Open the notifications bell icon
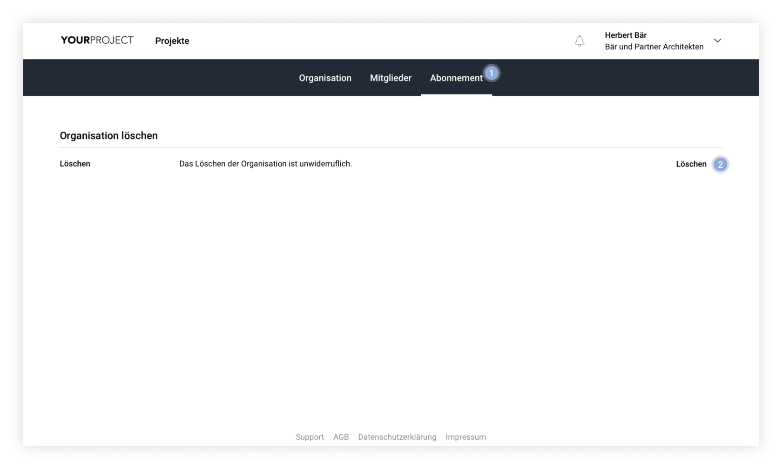This screenshot has width=782, height=469. click(x=579, y=41)
